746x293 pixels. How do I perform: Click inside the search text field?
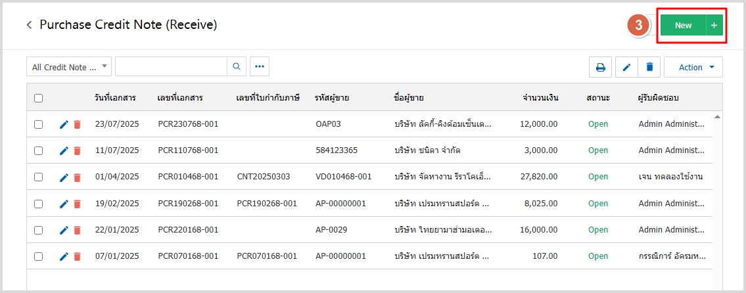[171, 66]
